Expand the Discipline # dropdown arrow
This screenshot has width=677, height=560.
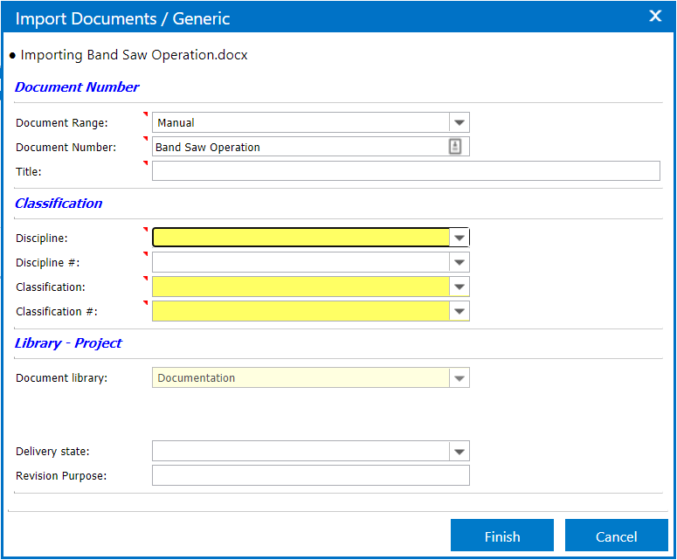coord(459,262)
